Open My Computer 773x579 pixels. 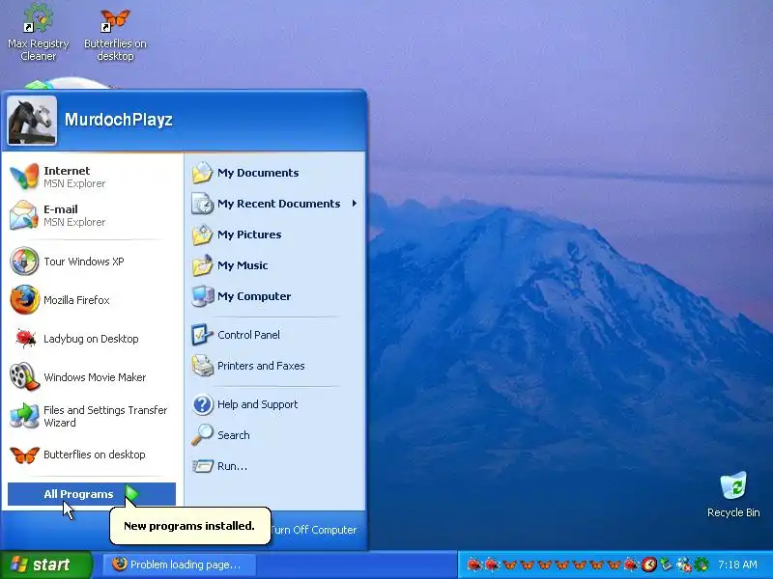coord(275,296)
